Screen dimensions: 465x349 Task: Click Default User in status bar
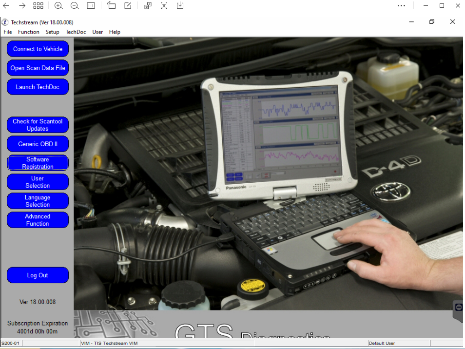pyautogui.click(x=399, y=343)
